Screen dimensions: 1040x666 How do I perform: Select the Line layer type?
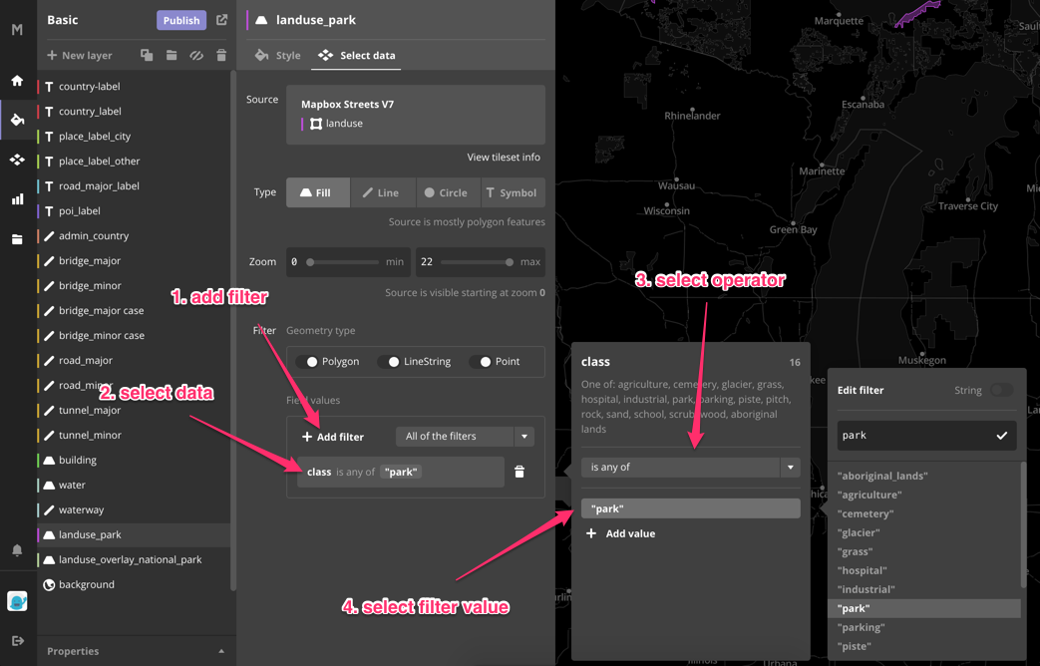coord(381,192)
